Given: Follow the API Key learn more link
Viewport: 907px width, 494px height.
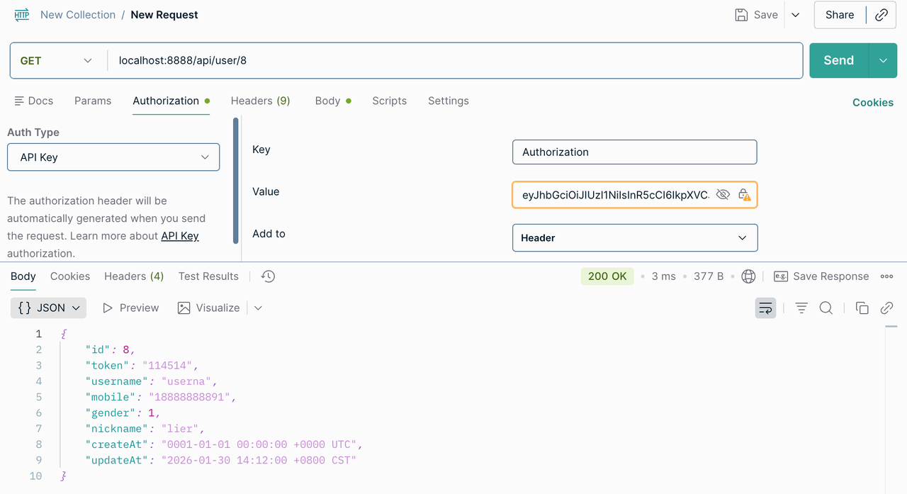Looking at the screenshot, I should [180, 236].
